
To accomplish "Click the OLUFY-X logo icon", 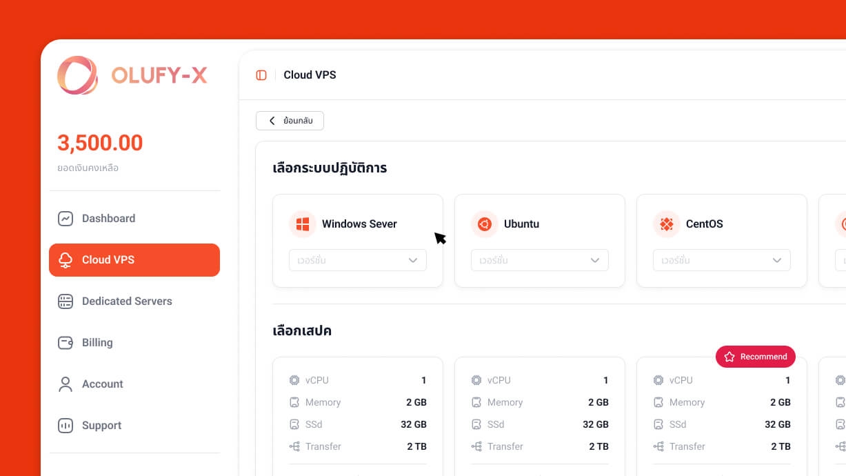I will 77,75.
